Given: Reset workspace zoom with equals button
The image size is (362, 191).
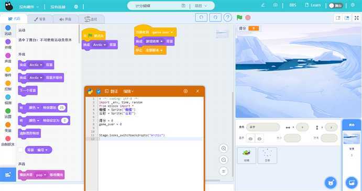Looking at the screenshot, I should tap(224, 171).
